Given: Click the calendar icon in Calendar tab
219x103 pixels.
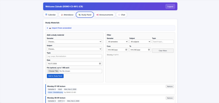Looking at the screenshot, I should [x=46, y=15].
